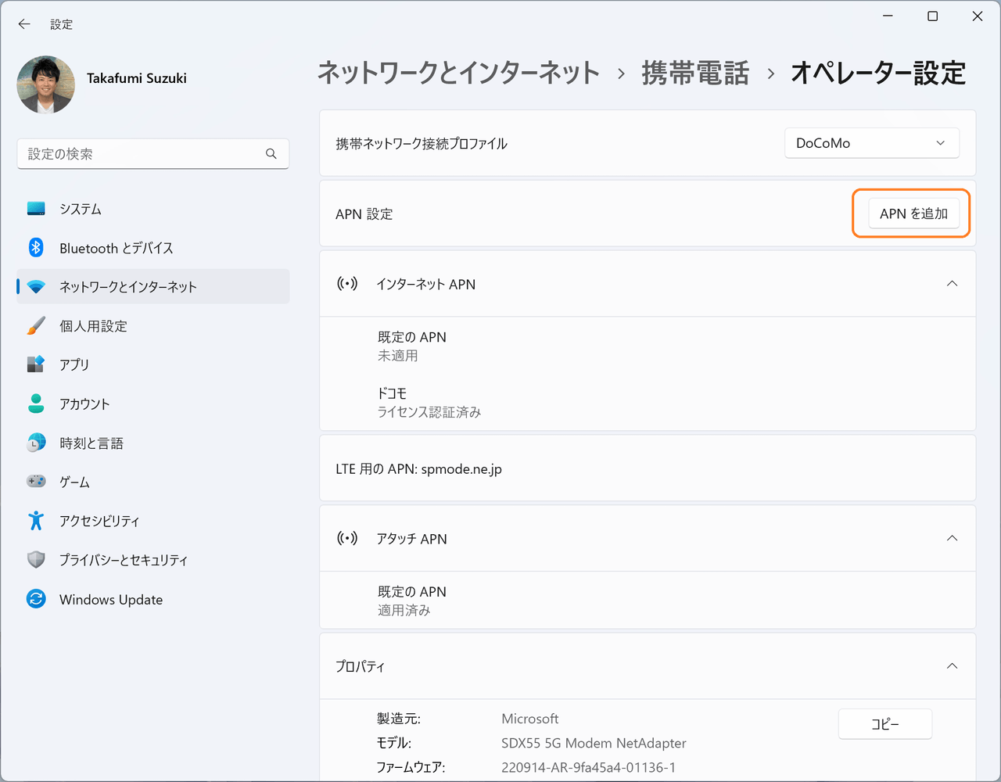Select the 個人用設定 paintbrush icon
Image resolution: width=1001 pixels, height=782 pixels.
coord(36,326)
